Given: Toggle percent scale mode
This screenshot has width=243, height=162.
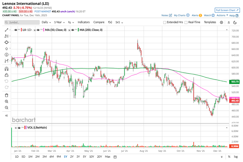Looking at the screenshot, I should 229,157.
